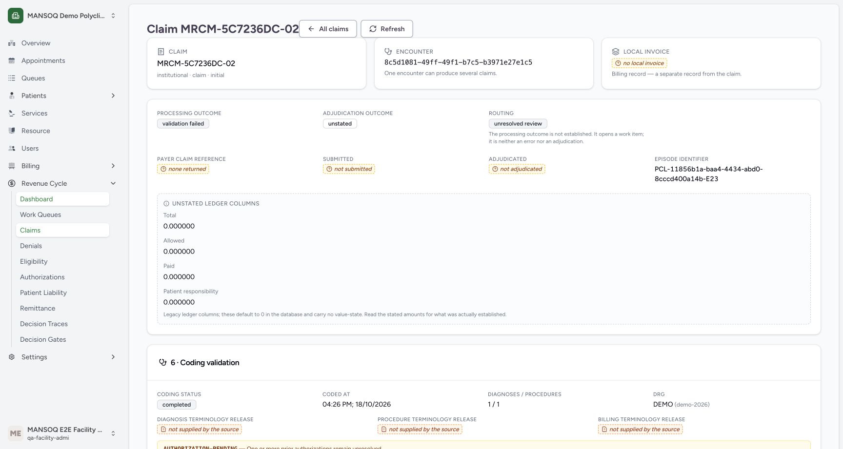Click the stethoscope icon beside Coding validation
843x449 pixels.
[x=163, y=362]
